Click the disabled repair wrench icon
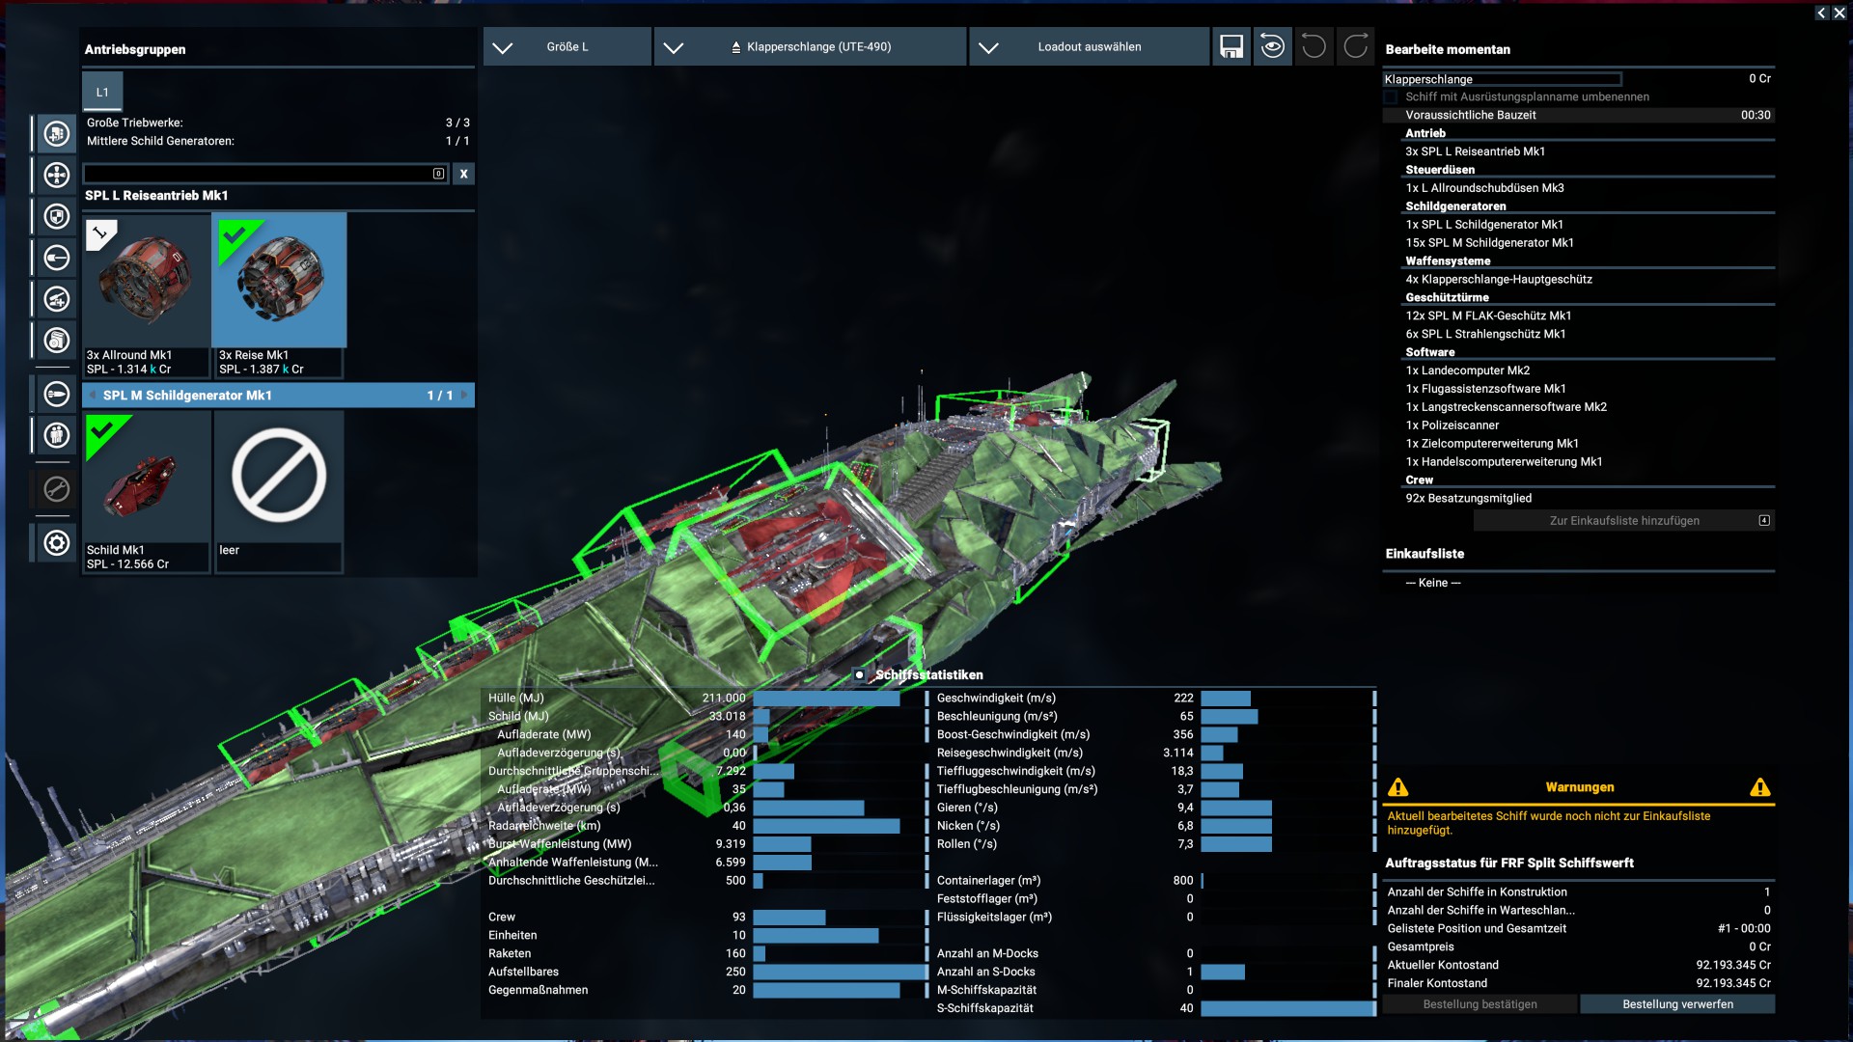The image size is (1853, 1042). pyautogui.click(x=57, y=489)
